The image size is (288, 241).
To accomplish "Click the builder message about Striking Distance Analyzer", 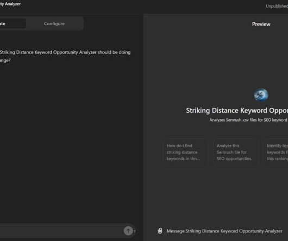I will [x=65, y=56].
